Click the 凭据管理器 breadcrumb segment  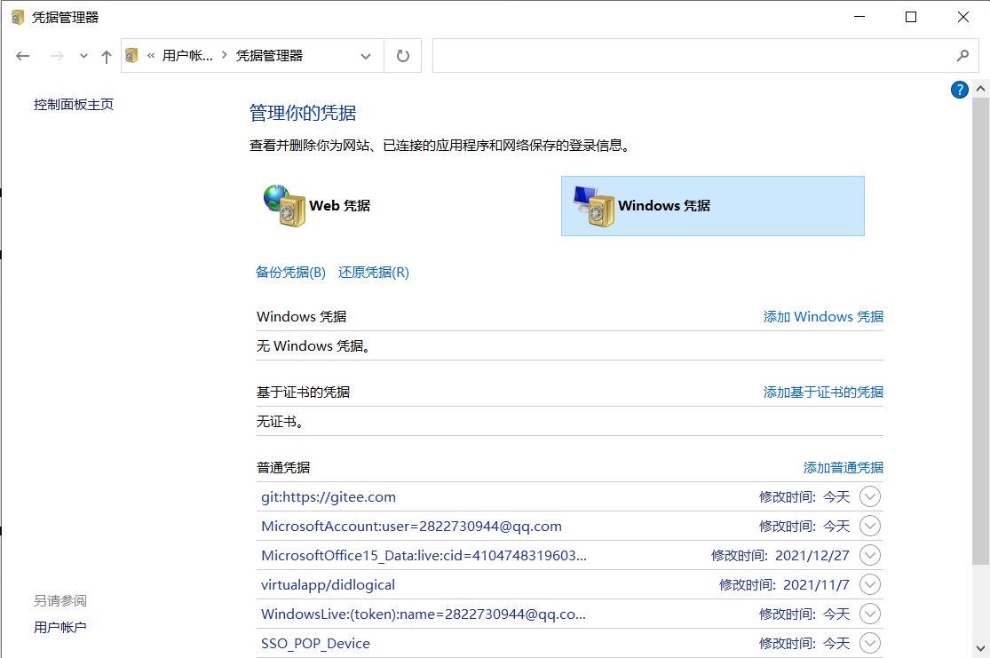(x=270, y=56)
